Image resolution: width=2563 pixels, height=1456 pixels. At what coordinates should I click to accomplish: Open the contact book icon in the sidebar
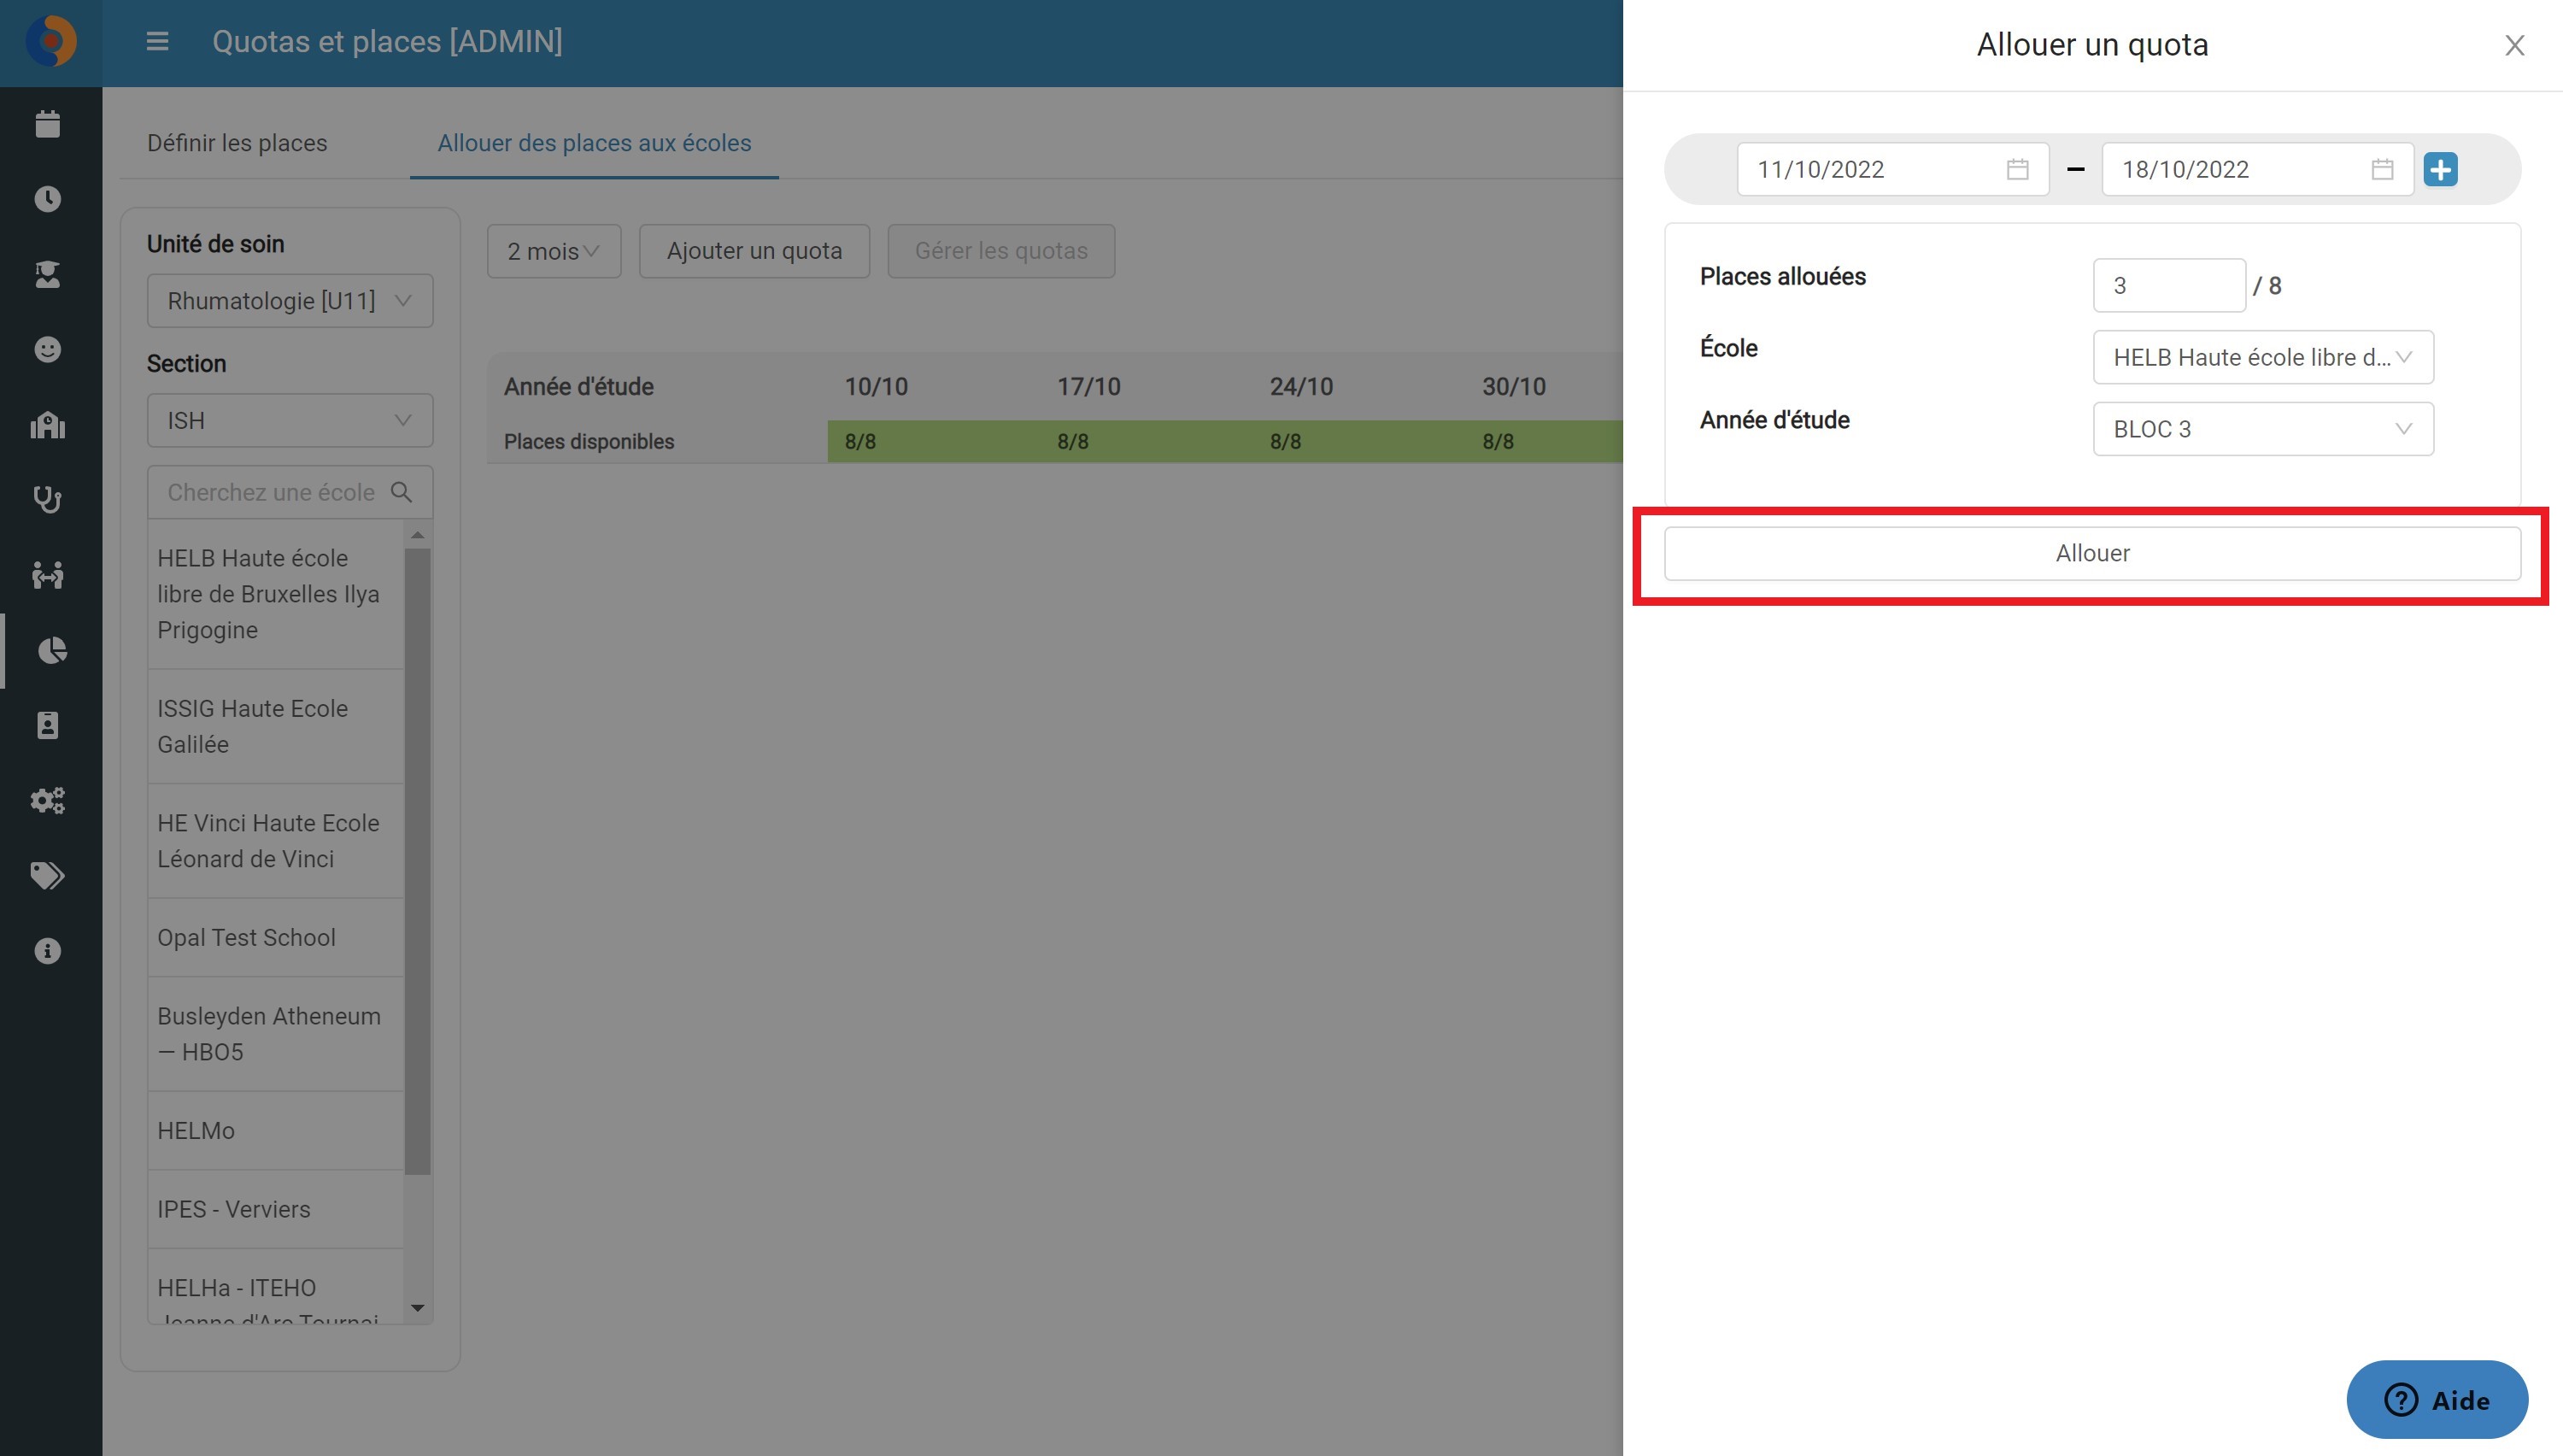pyautogui.click(x=48, y=725)
